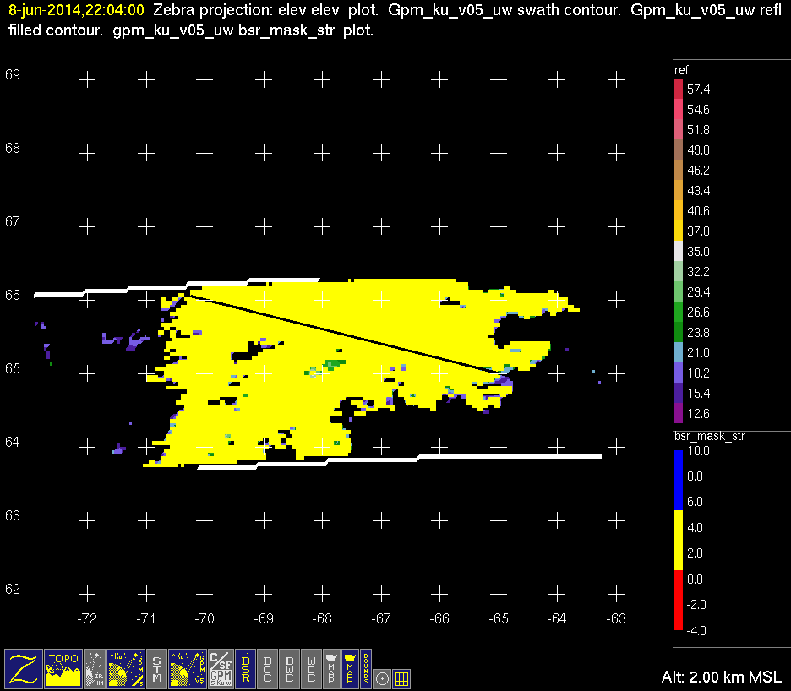Viewport: 791px width, 691px height.
Task: Click the yellow band in bsr_mask_str colorbar
Action: click(x=679, y=540)
